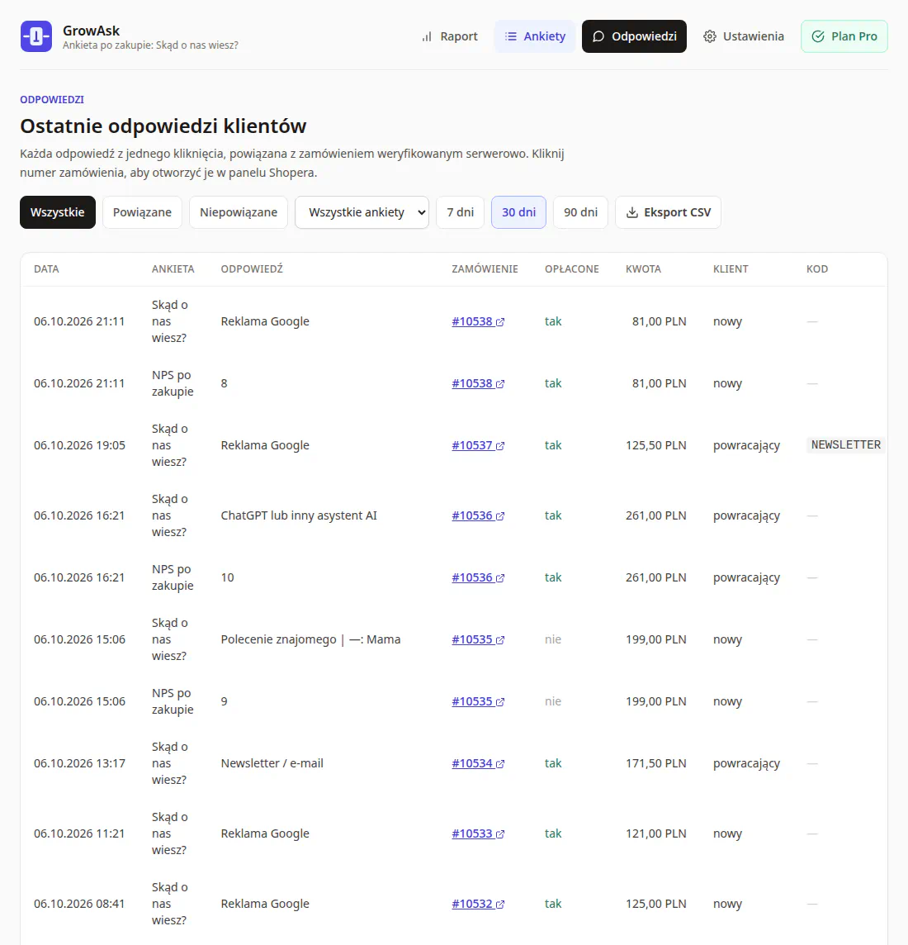Click the amount '125,50 PLN'
The image size is (908, 945).
[x=655, y=445]
